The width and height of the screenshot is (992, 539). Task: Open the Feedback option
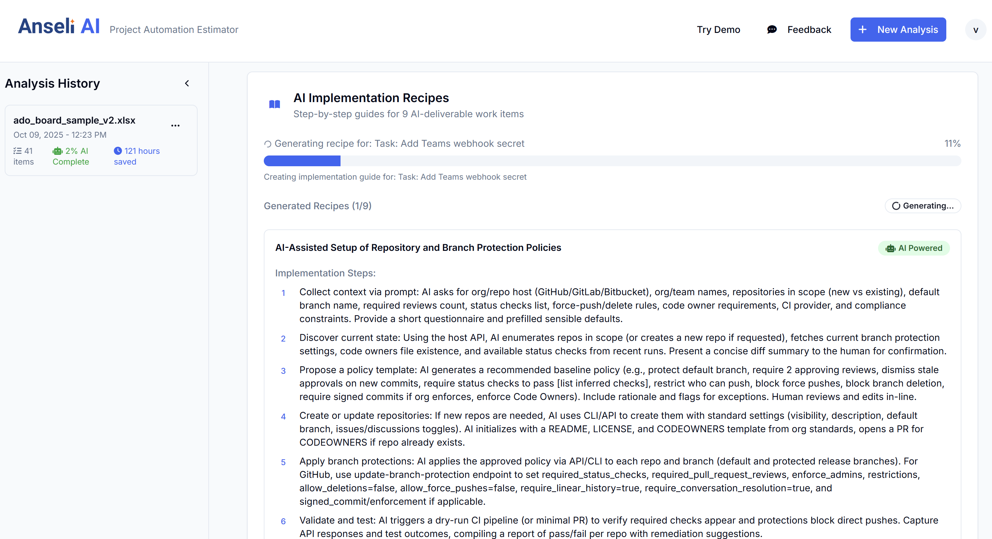[x=809, y=30]
